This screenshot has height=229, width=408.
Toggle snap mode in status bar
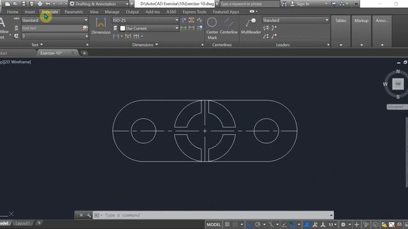[235, 225]
